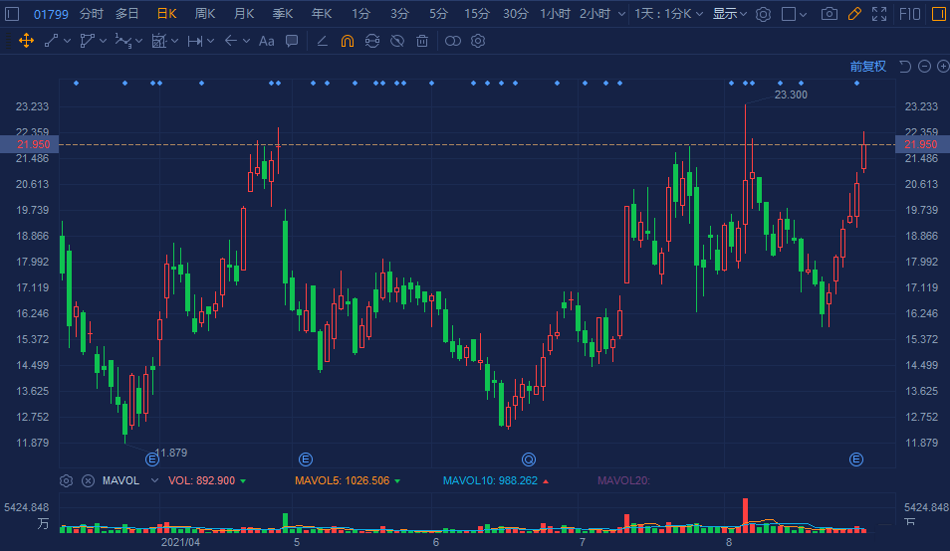Select the polygon shape drawing tool
The height and width of the screenshot is (551, 950).
coord(88,41)
